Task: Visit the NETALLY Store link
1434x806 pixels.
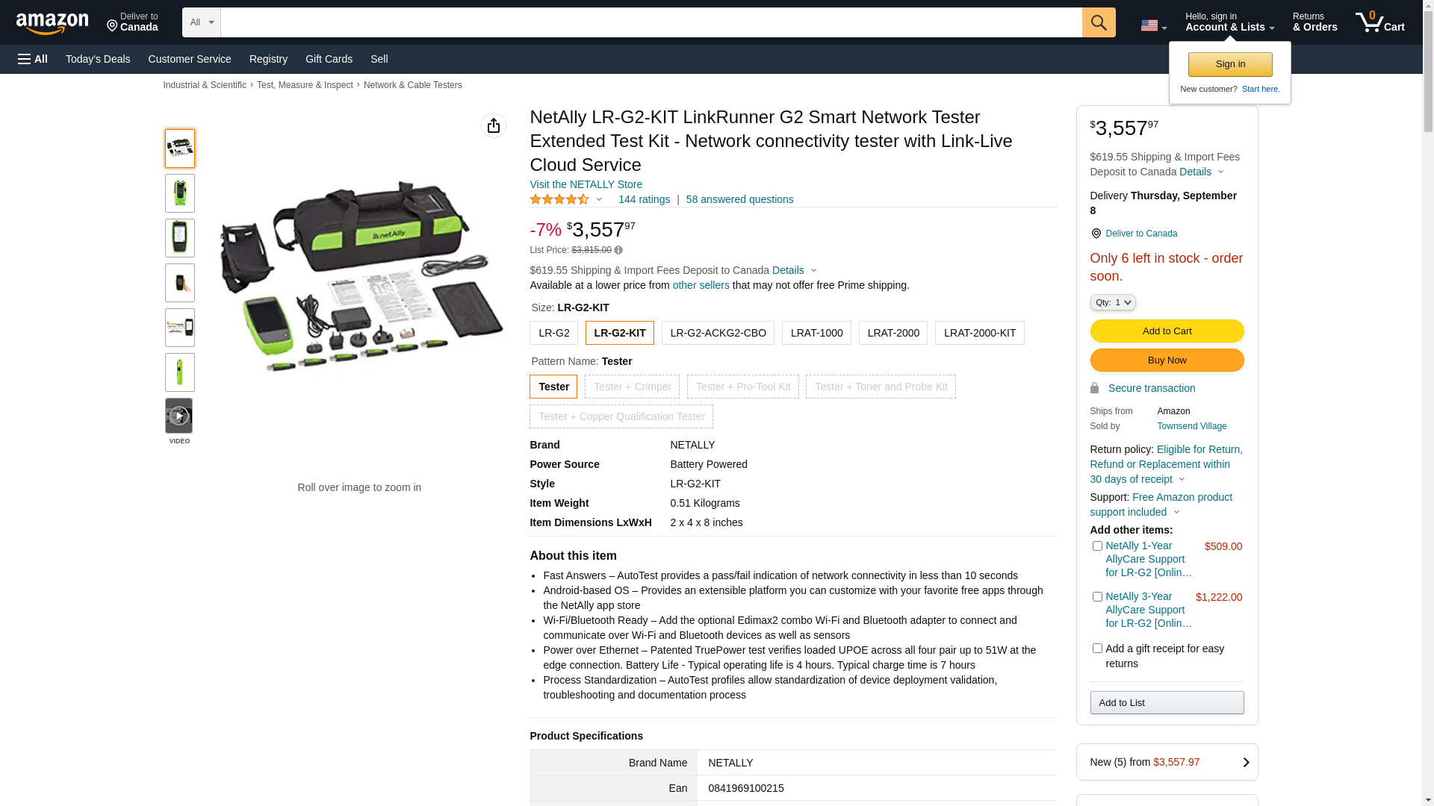Action: pos(586,184)
